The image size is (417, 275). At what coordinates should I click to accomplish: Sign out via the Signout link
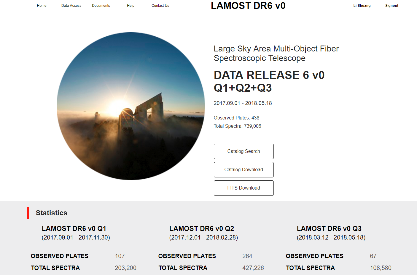pyautogui.click(x=392, y=6)
